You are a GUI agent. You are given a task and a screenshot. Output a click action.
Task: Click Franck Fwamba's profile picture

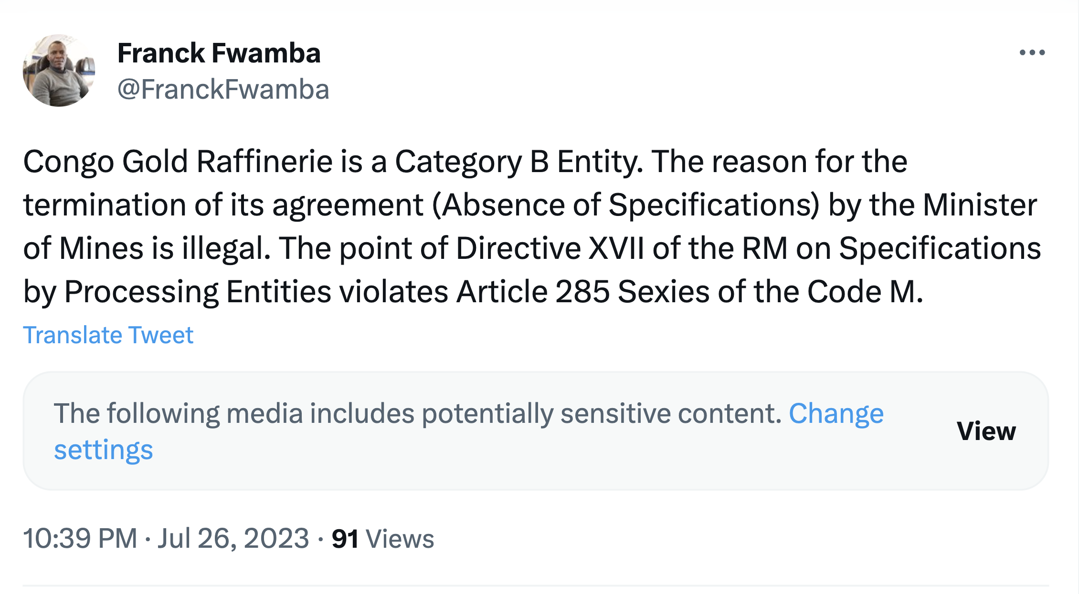tap(59, 71)
